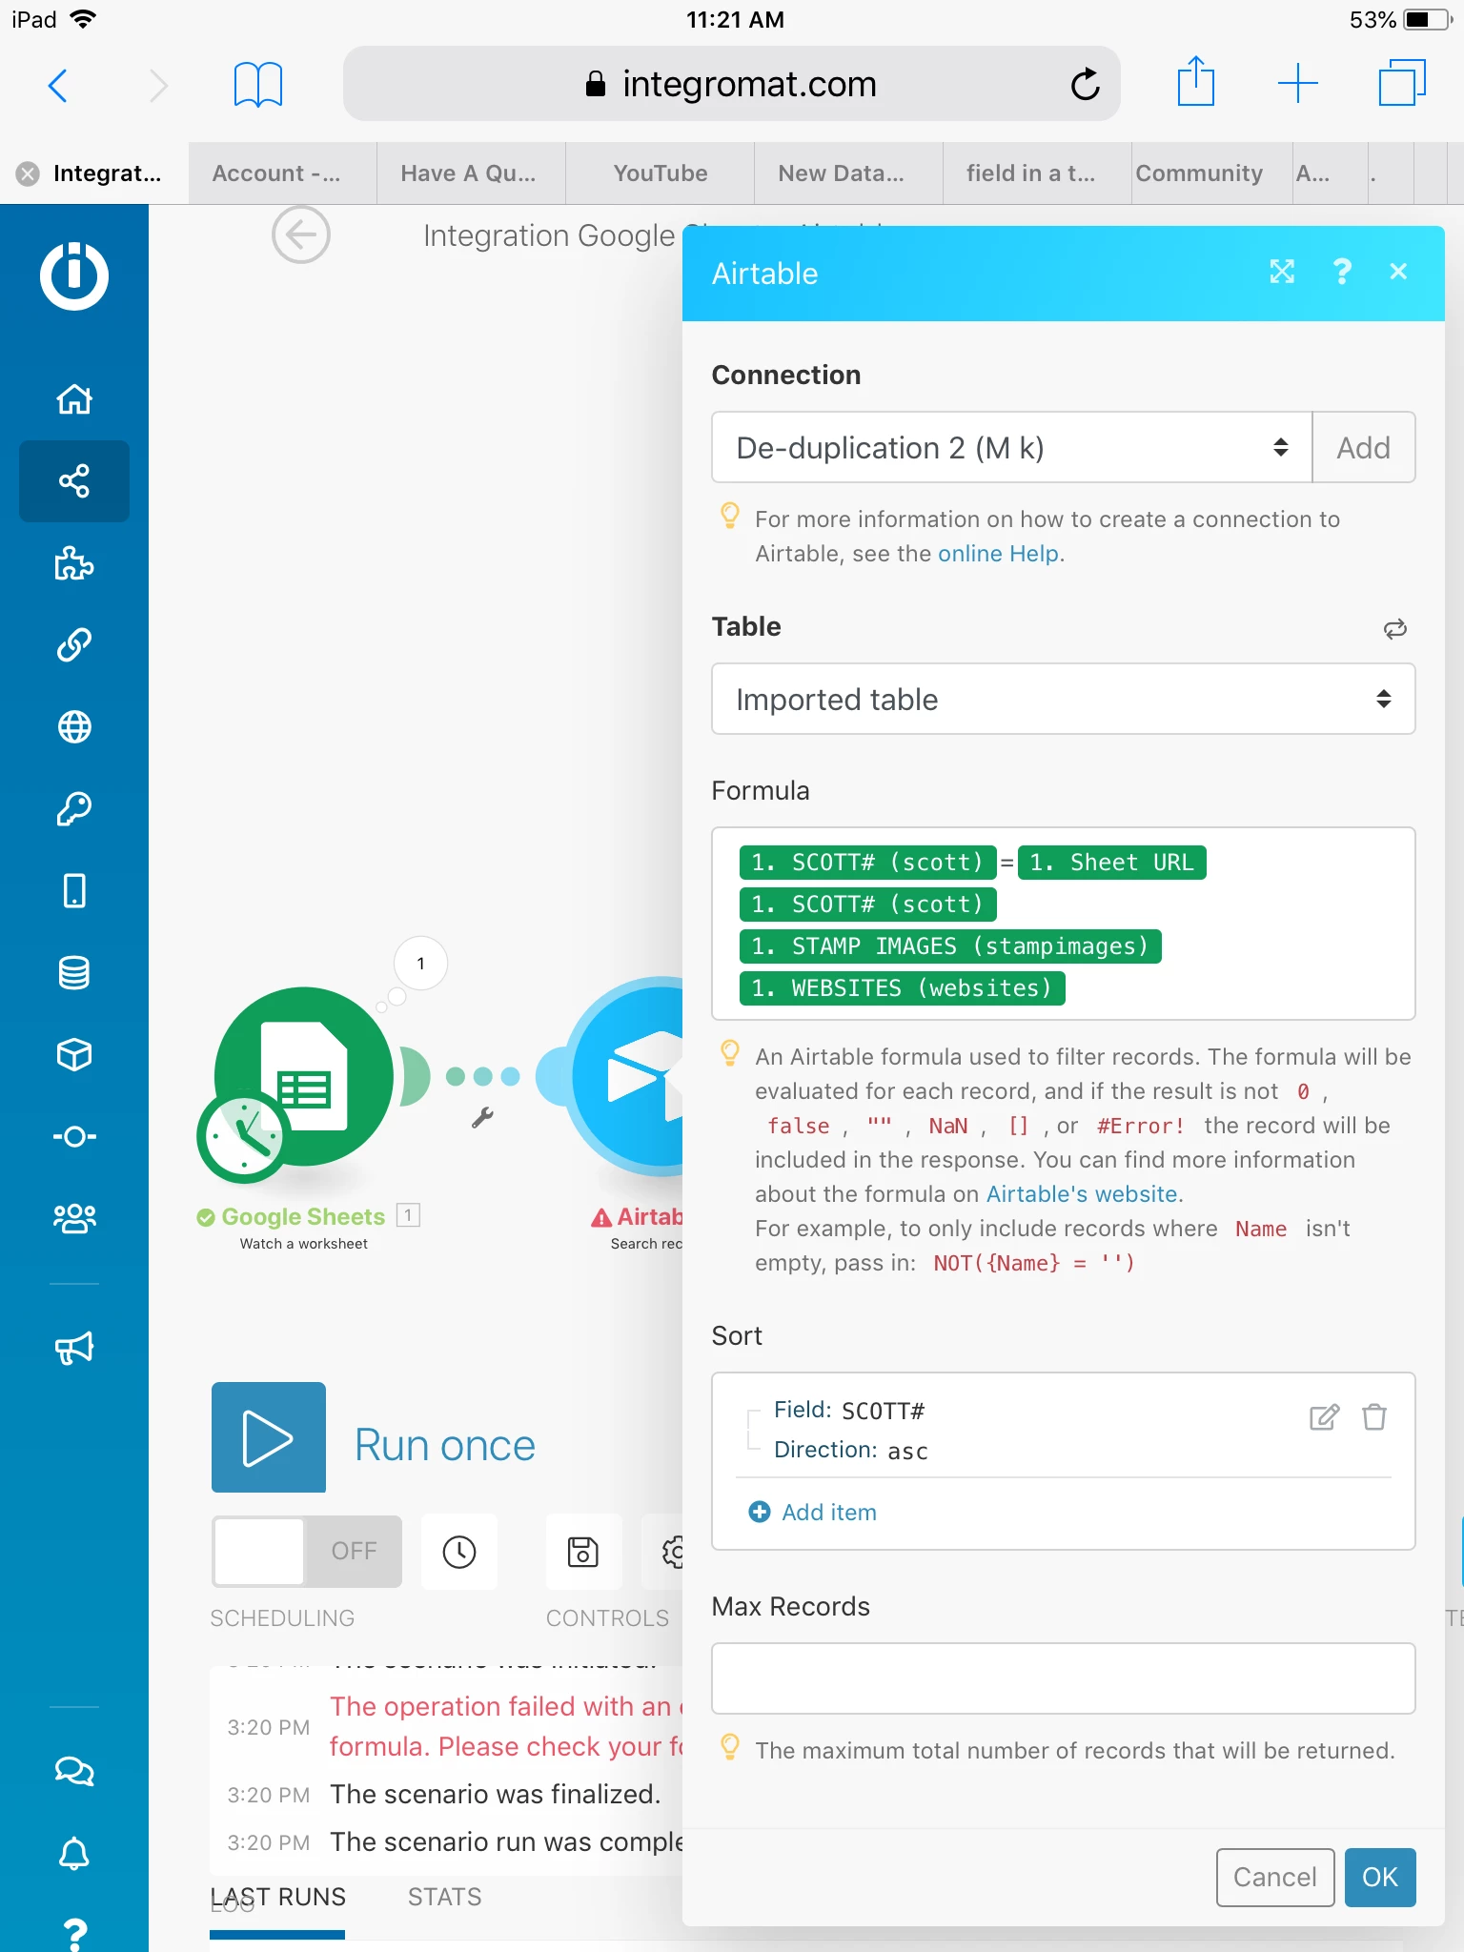Image resolution: width=1464 pixels, height=1952 pixels.
Task: Open the Flow control icon in sidebar
Action: (74, 1137)
